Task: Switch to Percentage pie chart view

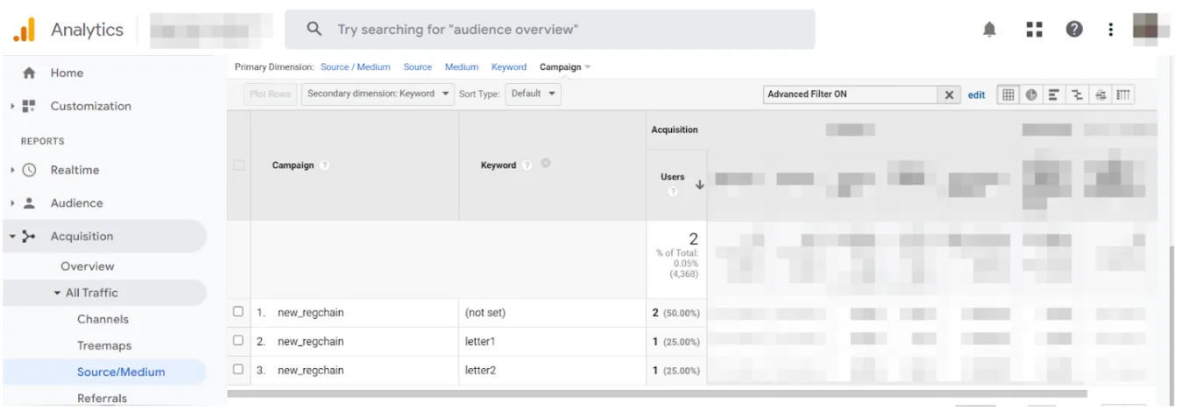Action: pyautogui.click(x=1031, y=95)
